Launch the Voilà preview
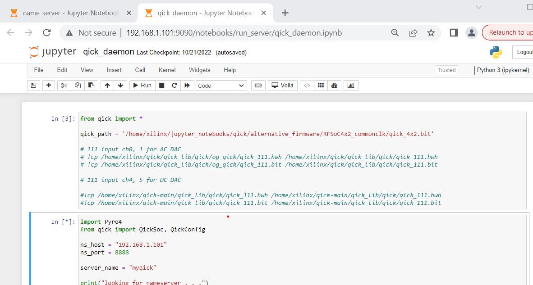The height and width of the screenshot is (285, 533). click(282, 86)
